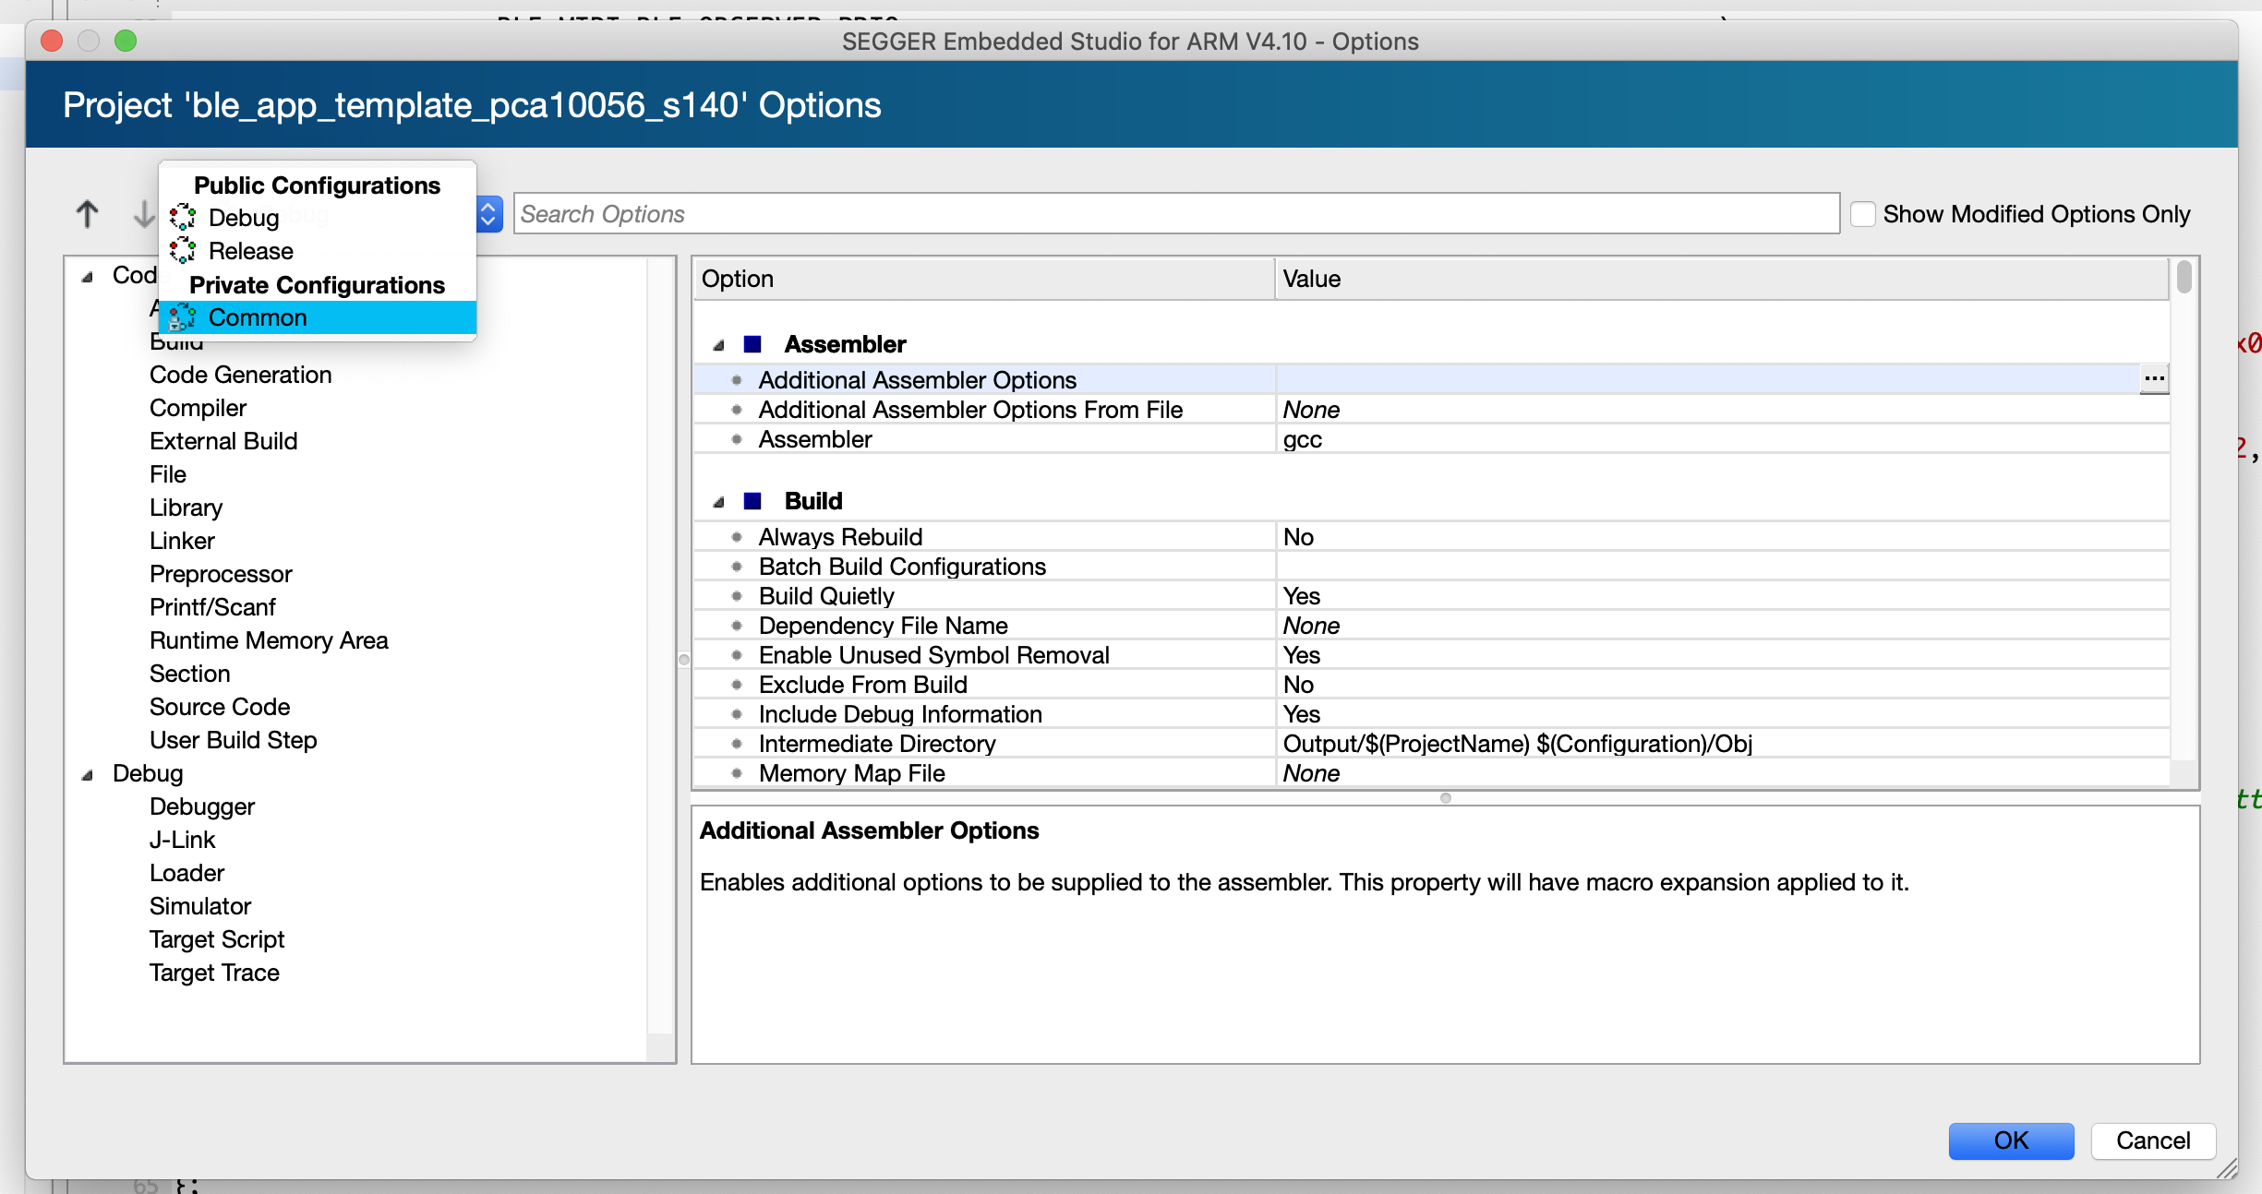Image resolution: width=2262 pixels, height=1194 pixels.
Task: Collapse the Build option group
Action: click(x=718, y=502)
